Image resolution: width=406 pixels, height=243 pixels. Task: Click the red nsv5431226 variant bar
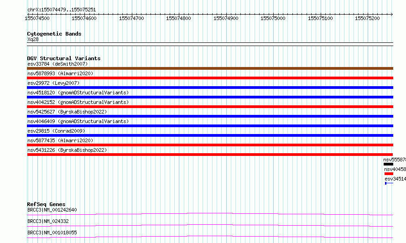click(210, 155)
